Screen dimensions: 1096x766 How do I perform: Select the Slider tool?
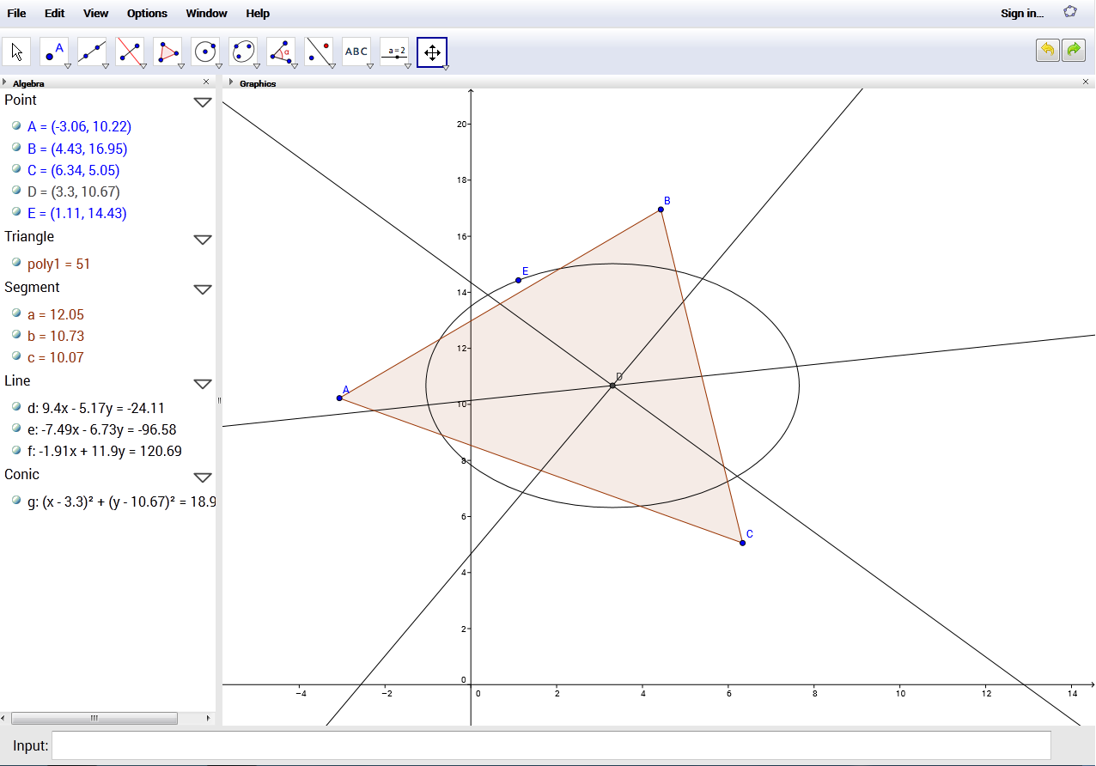click(393, 51)
